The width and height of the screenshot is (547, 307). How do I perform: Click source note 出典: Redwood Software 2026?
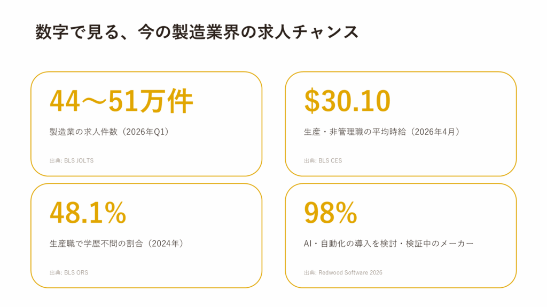click(x=343, y=272)
